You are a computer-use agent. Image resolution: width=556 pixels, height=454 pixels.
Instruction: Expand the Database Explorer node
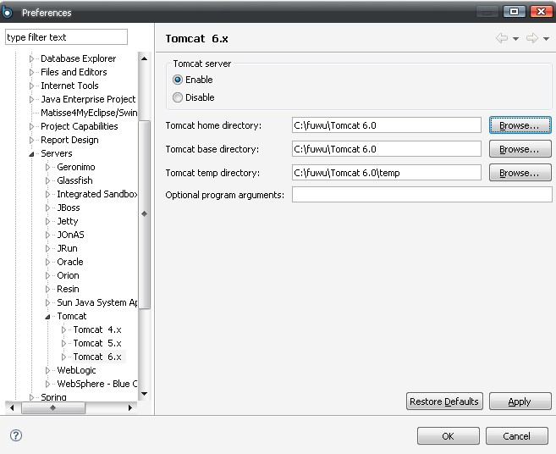(31, 58)
